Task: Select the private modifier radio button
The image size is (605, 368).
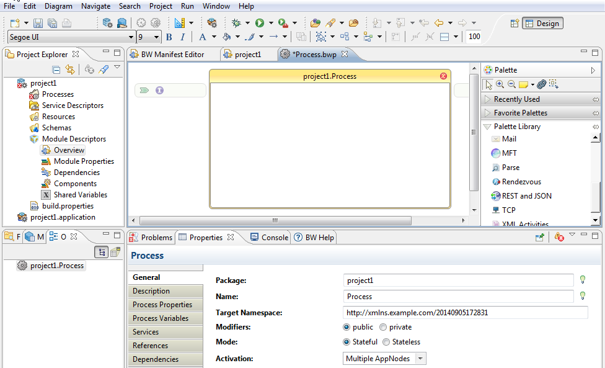Action: pyautogui.click(x=383, y=327)
